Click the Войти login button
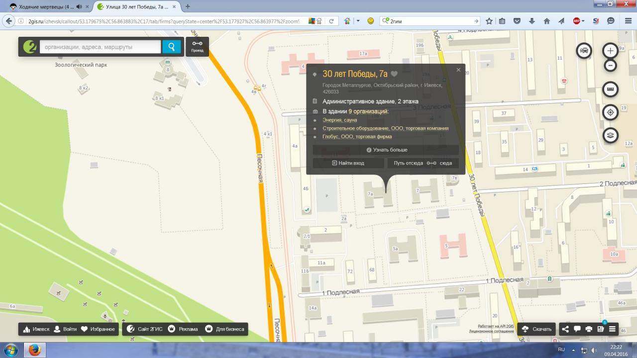 [x=65, y=329]
